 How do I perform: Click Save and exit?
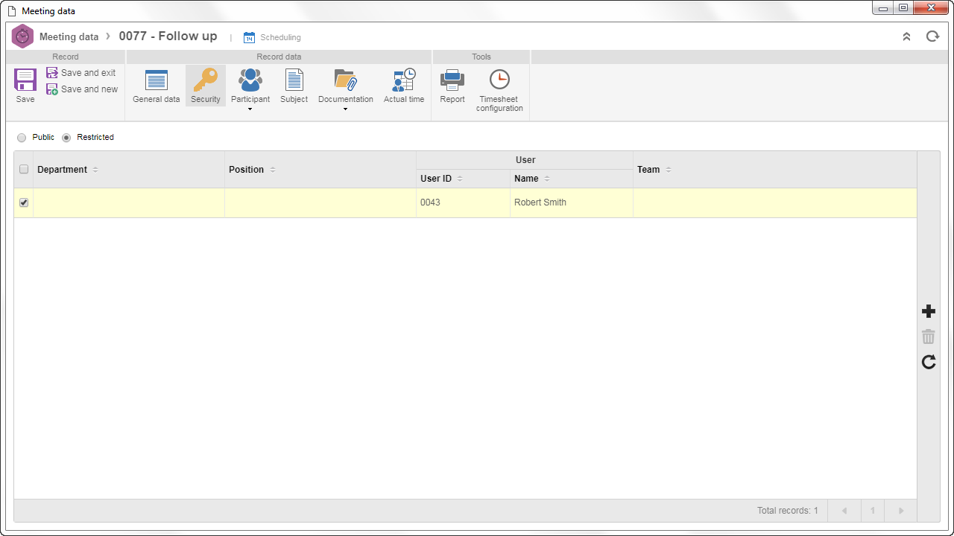81,73
